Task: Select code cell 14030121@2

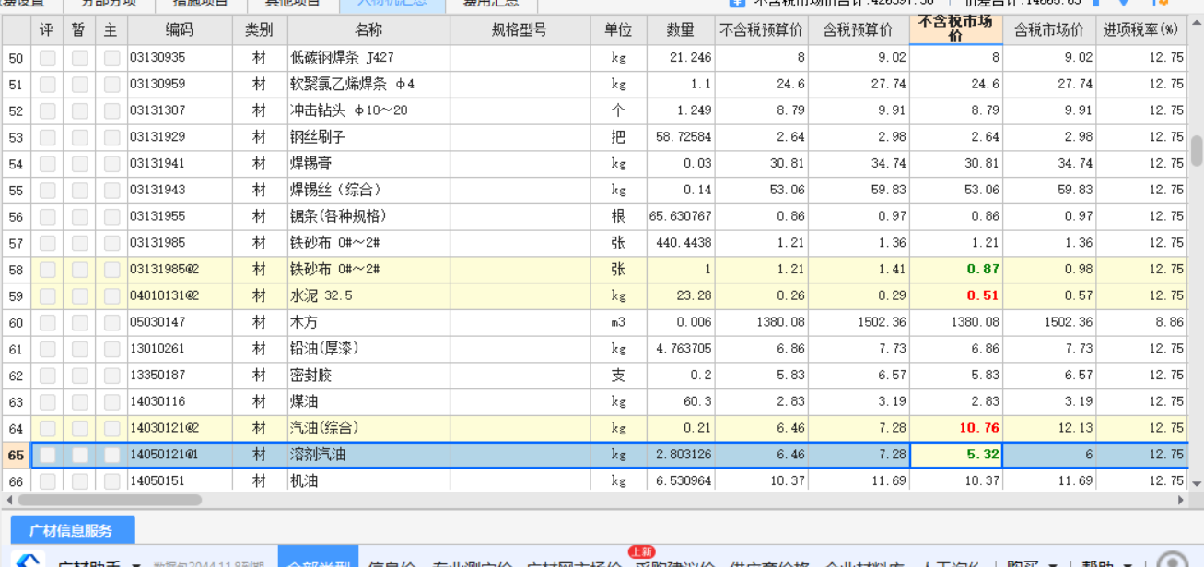Action: click(x=179, y=428)
